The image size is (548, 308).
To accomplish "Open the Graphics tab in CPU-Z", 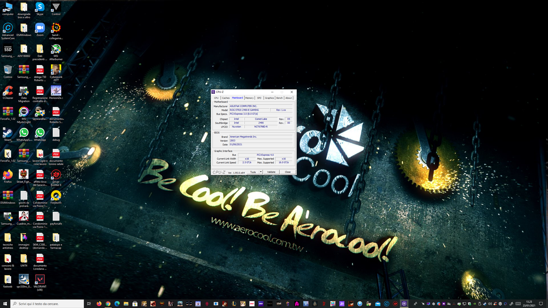I will click(x=269, y=98).
